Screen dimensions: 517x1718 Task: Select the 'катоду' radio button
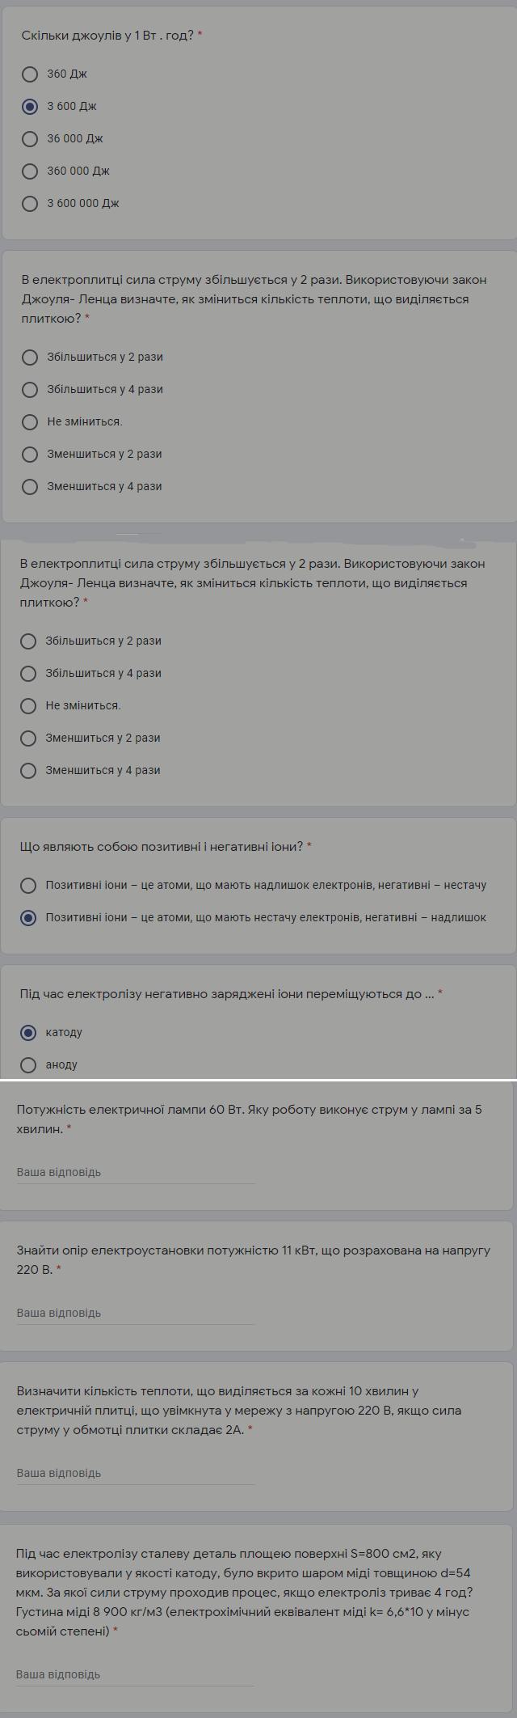coord(28,1033)
